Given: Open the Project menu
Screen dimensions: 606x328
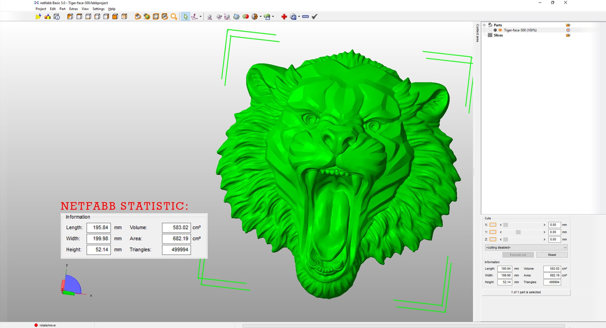Looking at the screenshot, I should (x=41, y=9).
